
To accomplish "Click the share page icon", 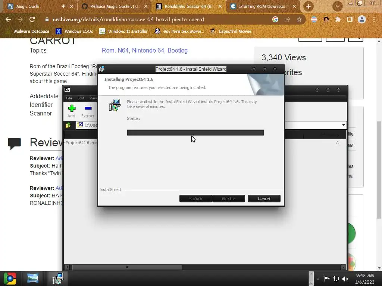I will [287, 19].
